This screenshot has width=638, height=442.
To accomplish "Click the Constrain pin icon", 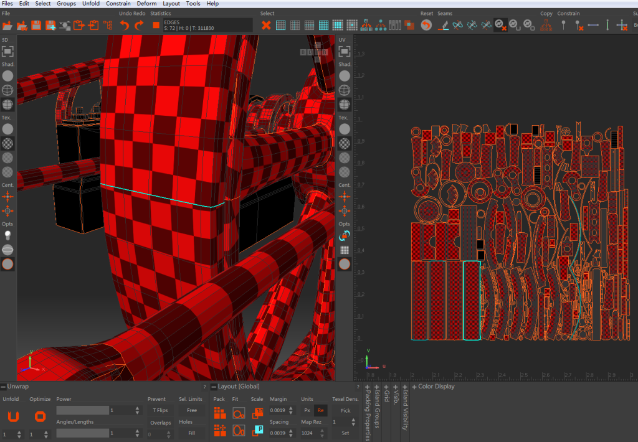I will (x=563, y=25).
